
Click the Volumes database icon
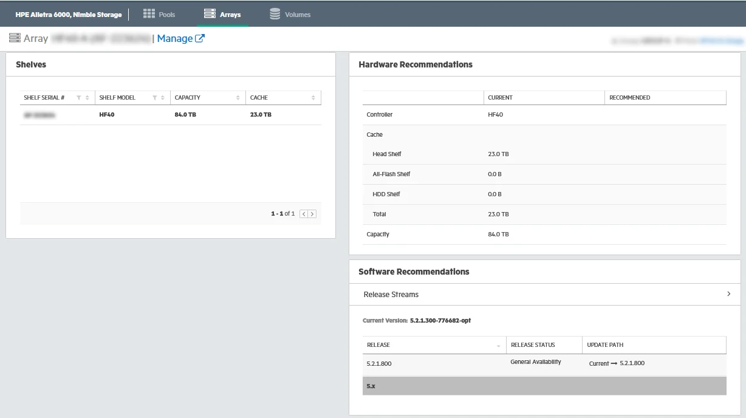point(275,14)
